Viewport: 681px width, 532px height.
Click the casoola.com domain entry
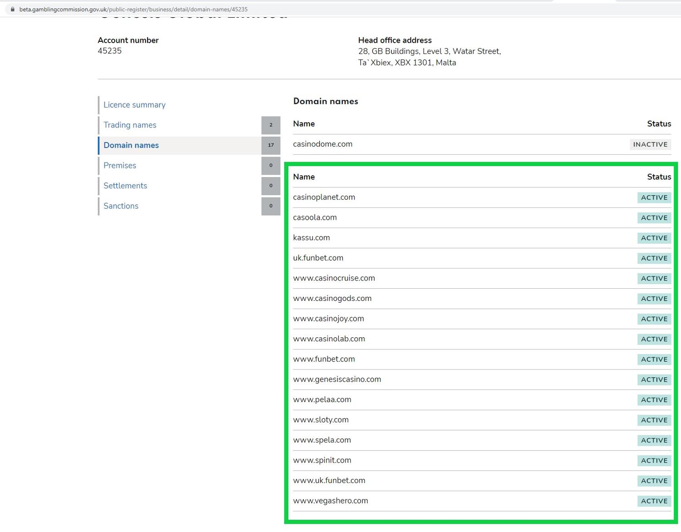click(315, 217)
